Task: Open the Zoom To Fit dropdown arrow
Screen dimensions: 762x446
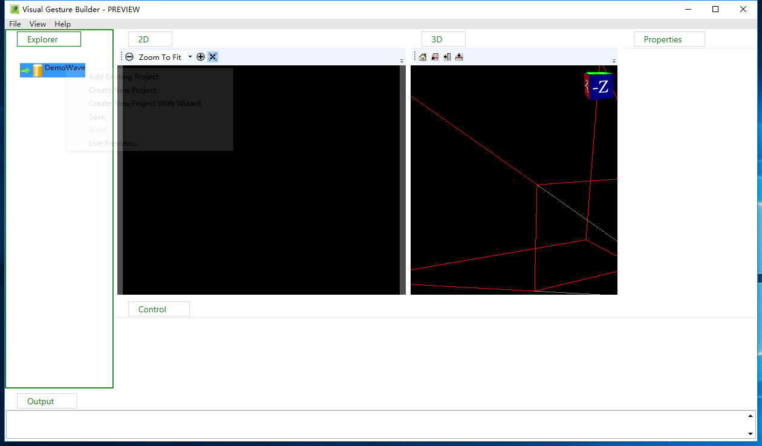Action: tap(190, 56)
